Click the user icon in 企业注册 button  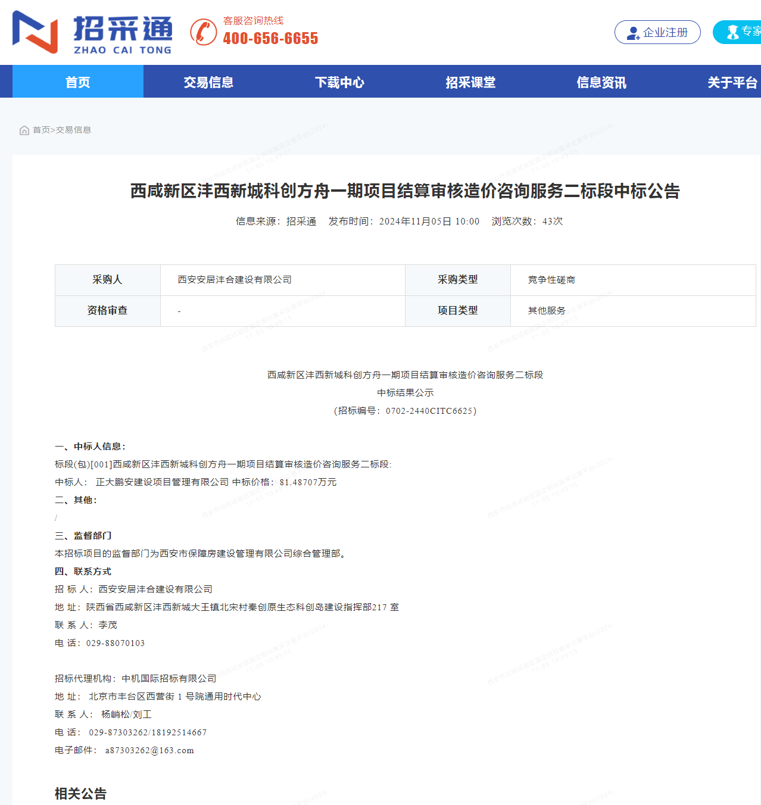[x=633, y=33]
